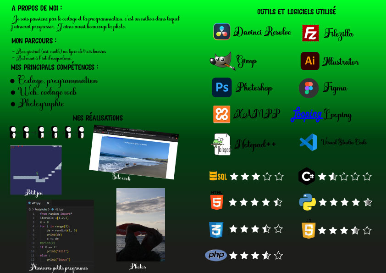Click the Photoshop icon
The height and width of the screenshot is (273, 386).
(x=222, y=88)
